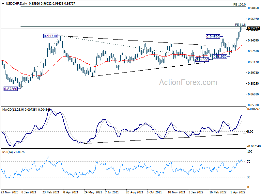Viewport: 261px width, 196px height.
Task: Select the 0.91490 price label
Action: [x=202, y=60]
